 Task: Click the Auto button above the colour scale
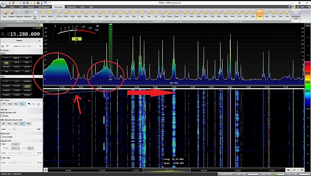[x=308, y=26]
